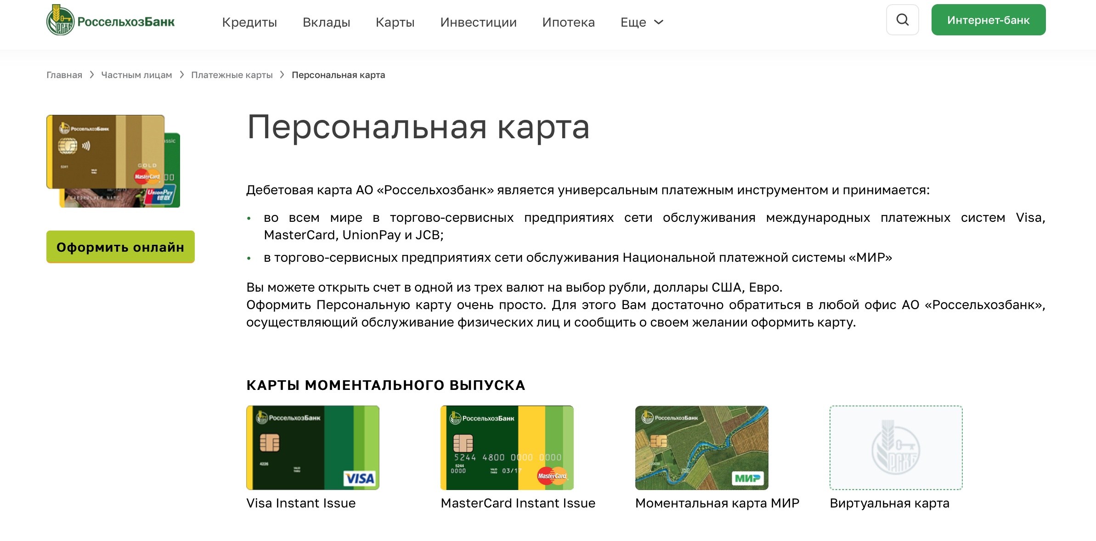Open the virtual card placeholder image
The height and width of the screenshot is (541, 1096).
896,447
